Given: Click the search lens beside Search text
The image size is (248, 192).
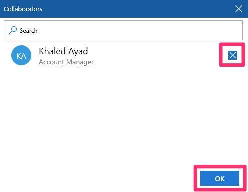Looking at the screenshot, I should coord(13,30).
